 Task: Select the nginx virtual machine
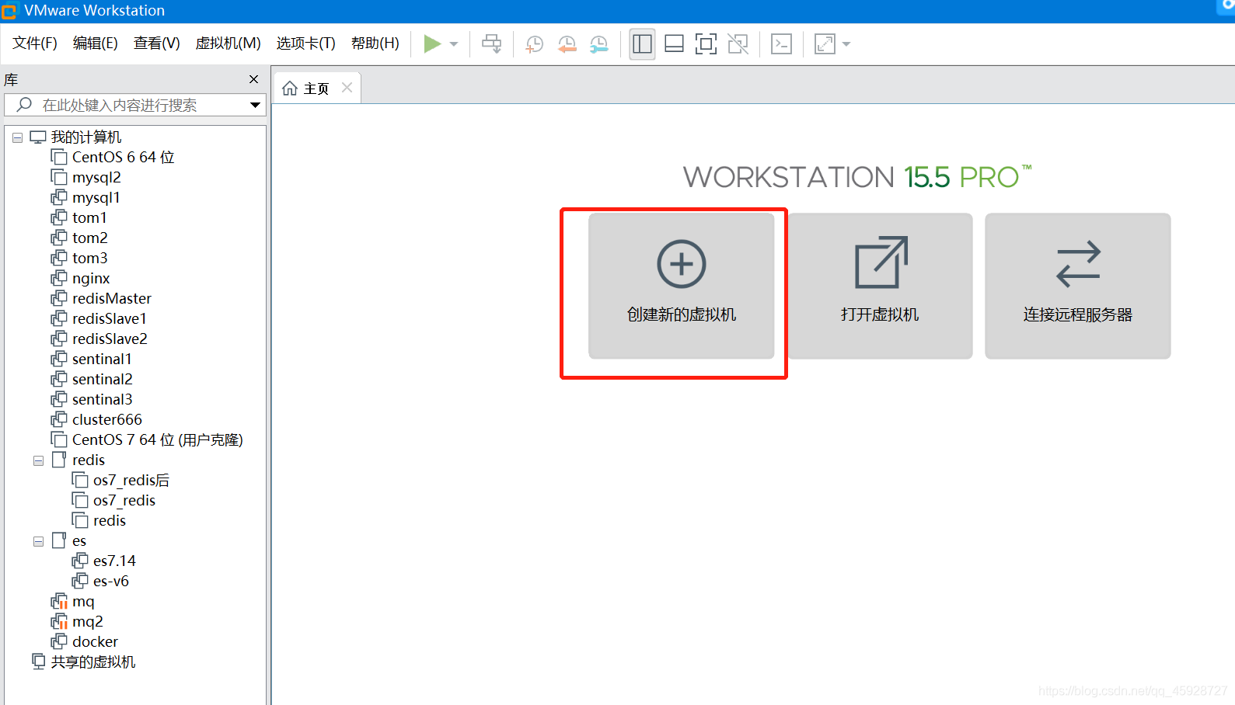[x=90, y=278]
